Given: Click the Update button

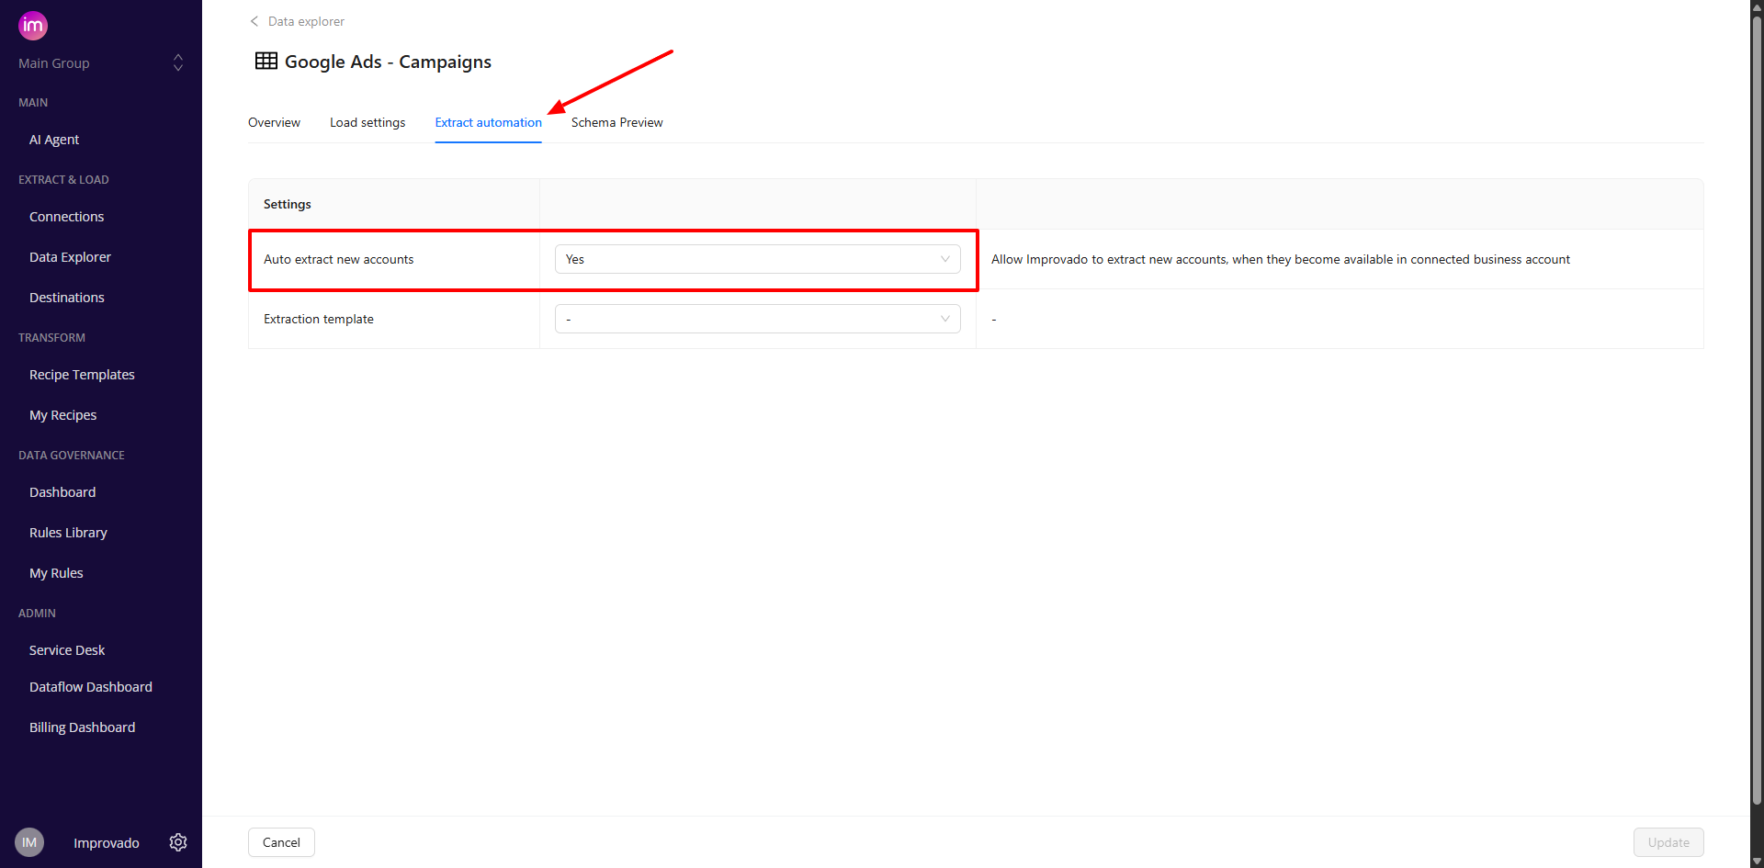Looking at the screenshot, I should click(x=1668, y=842).
